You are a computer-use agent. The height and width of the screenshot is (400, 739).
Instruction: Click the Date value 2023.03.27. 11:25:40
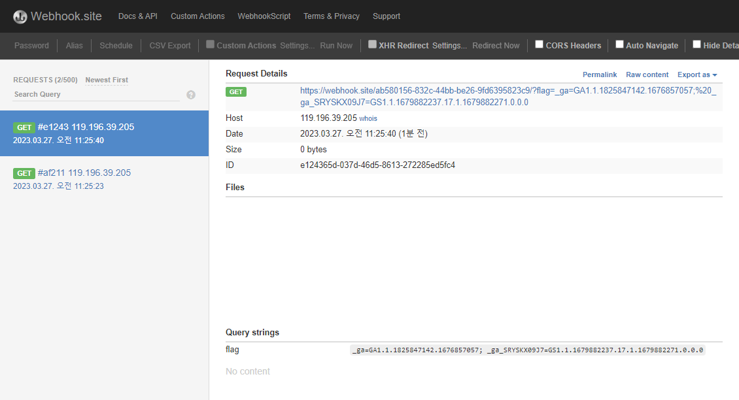364,134
